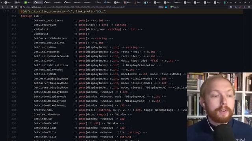Open the browser home page icon
The width and height of the screenshot is (252, 141).
(16, 7)
